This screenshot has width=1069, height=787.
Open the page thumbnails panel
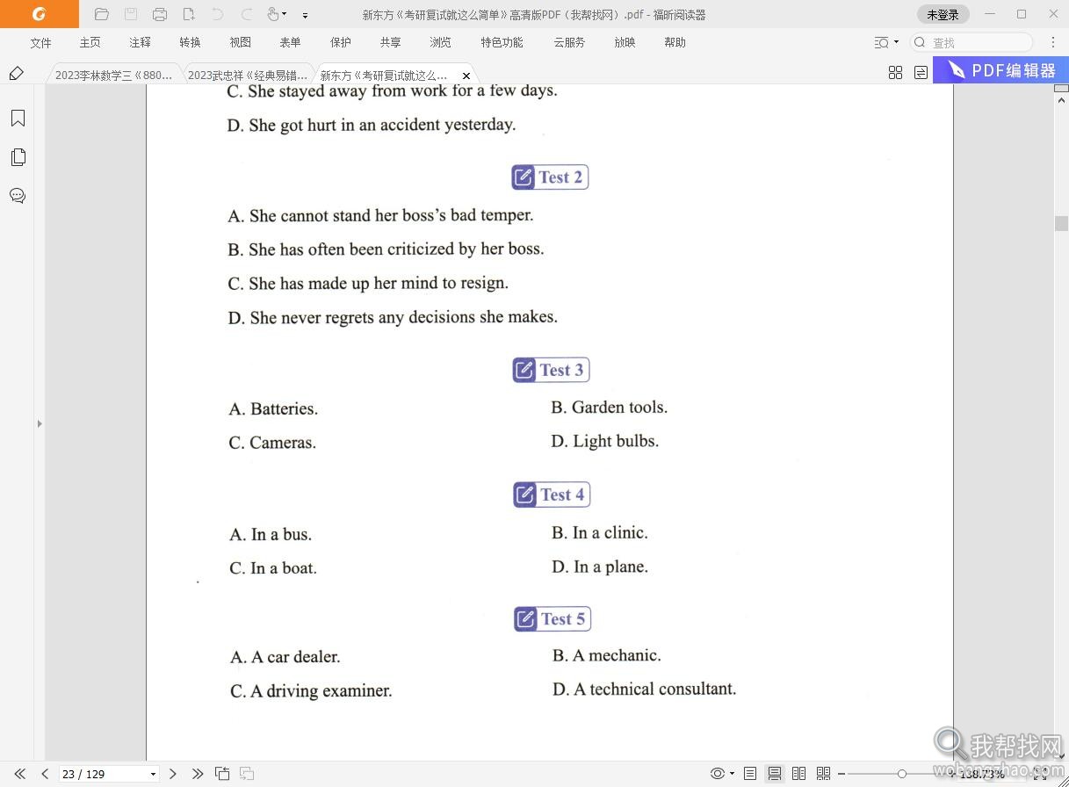coord(18,157)
